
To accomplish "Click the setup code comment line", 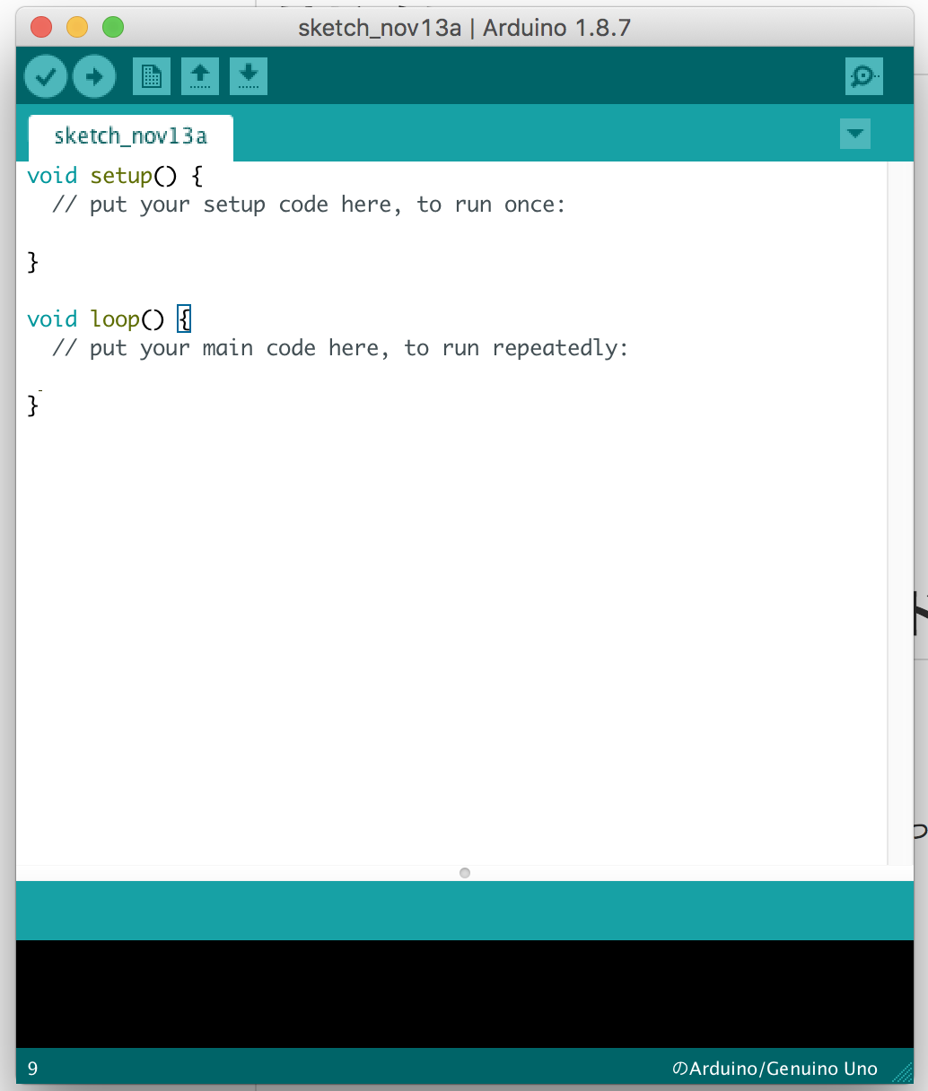I will [310, 205].
